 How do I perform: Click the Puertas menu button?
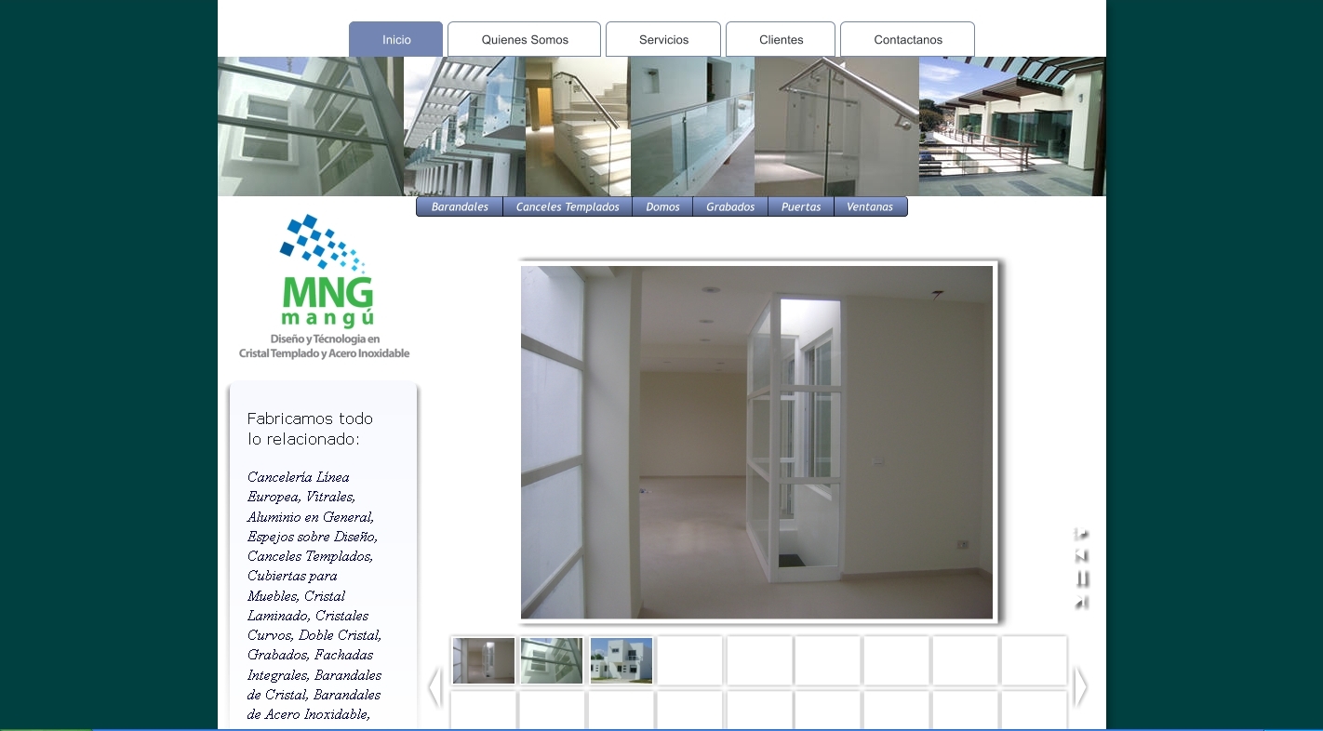pos(801,207)
